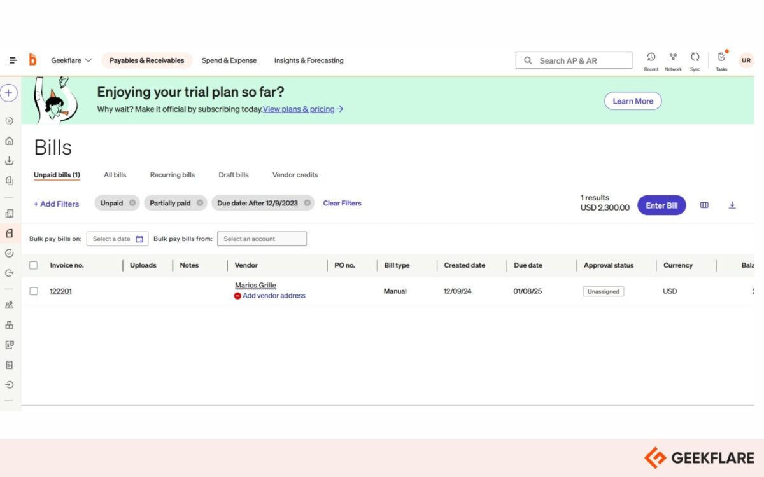Viewport: 764px width, 477px height.
Task: Open the stacked boxes icon in sidebar
Action: 9,325
